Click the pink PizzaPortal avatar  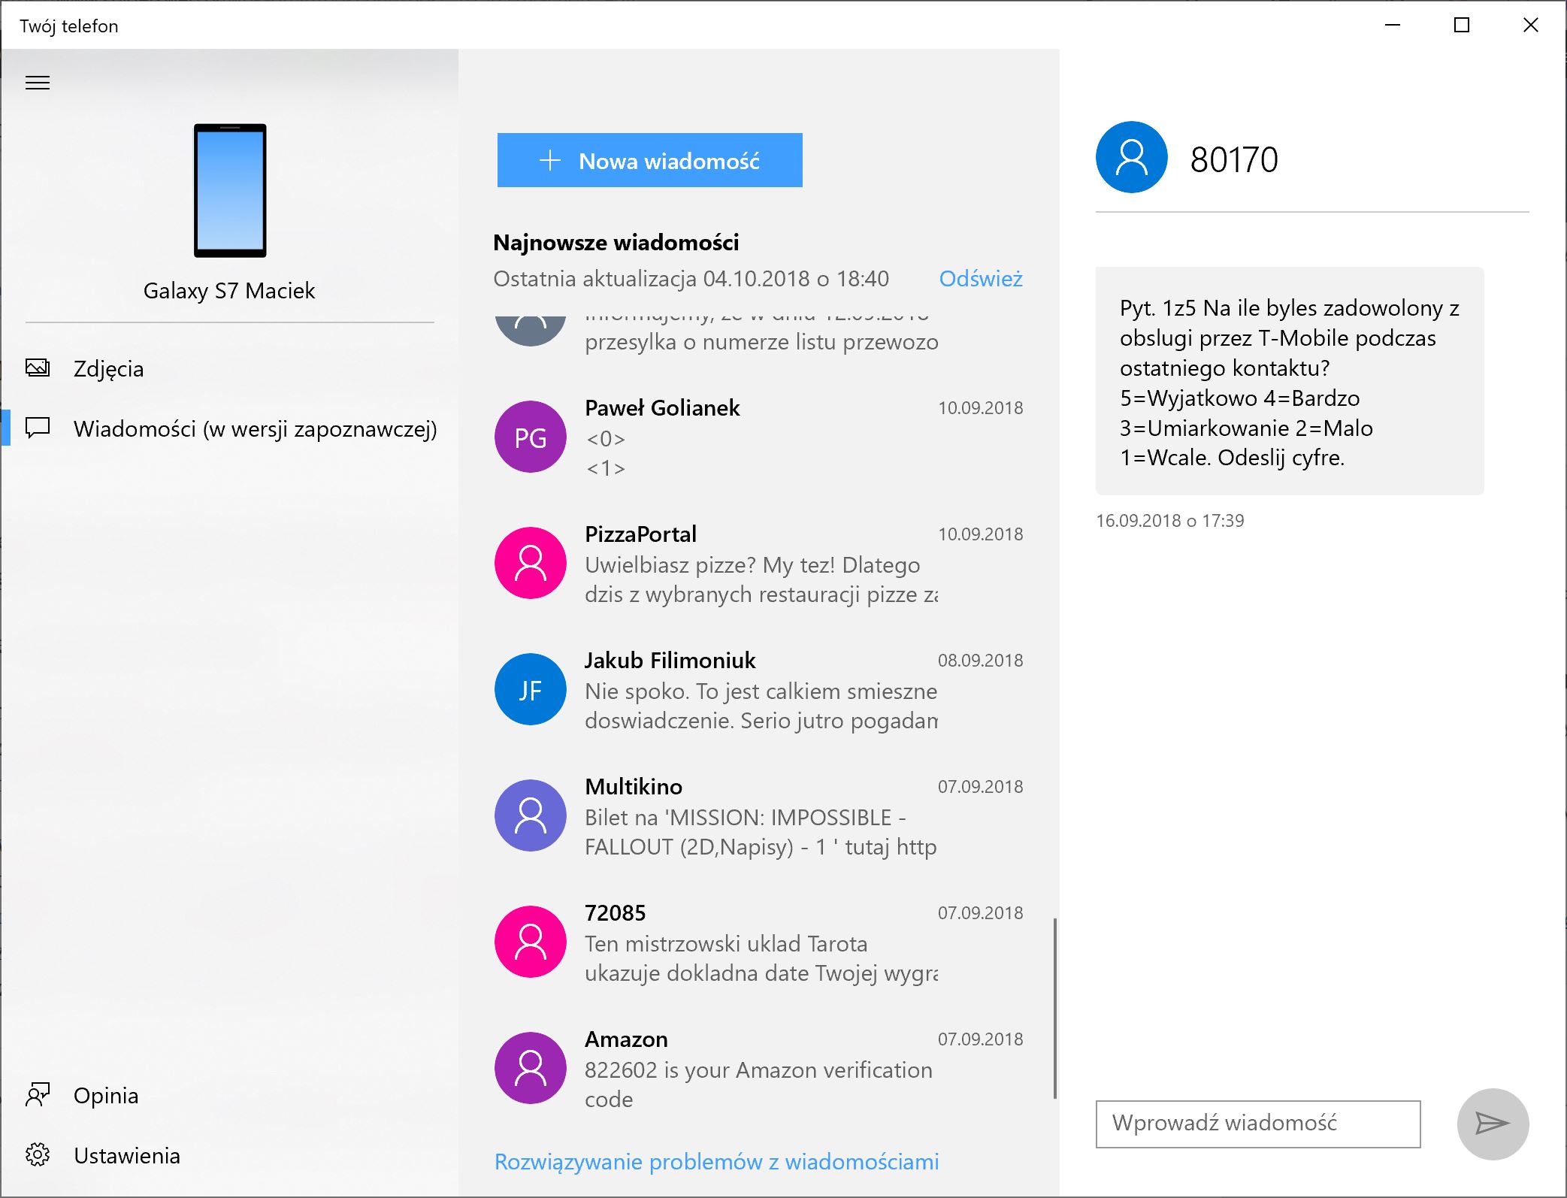click(x=531, y=563)
